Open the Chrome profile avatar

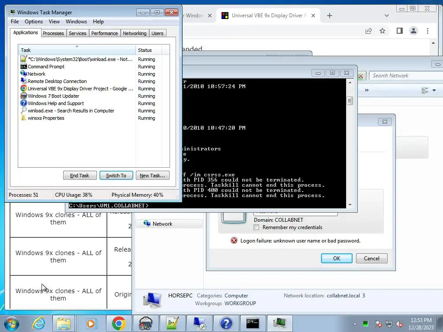[x=414, y=31]
